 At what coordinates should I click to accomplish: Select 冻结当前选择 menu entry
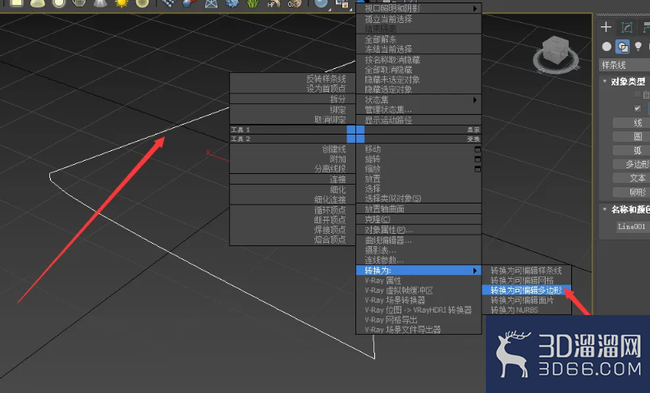pyautogui.click(x=419, y=49)
